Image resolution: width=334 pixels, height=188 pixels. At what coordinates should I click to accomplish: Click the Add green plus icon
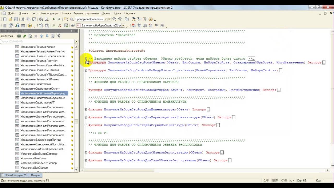(19, 36)
